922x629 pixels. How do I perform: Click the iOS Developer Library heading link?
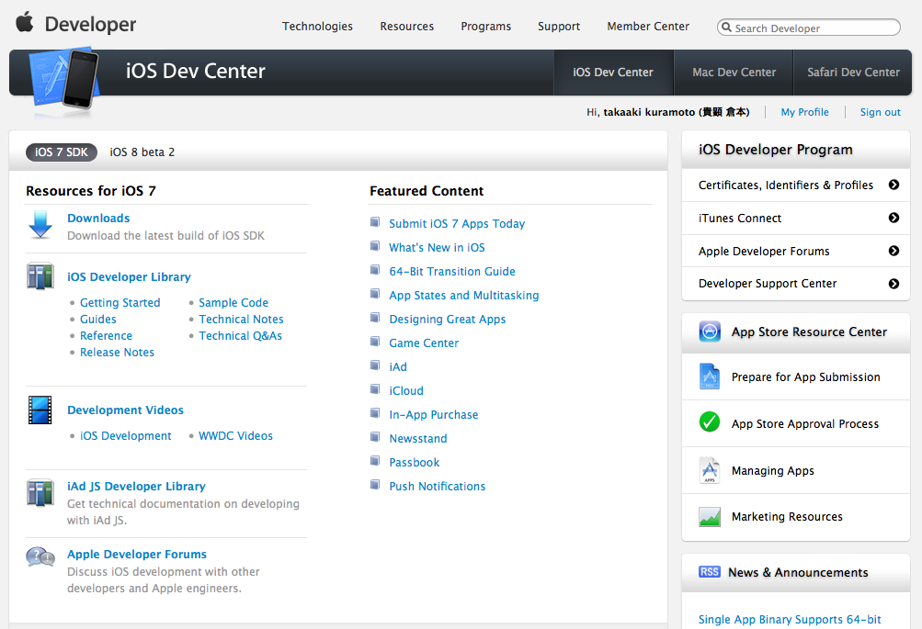(x=129, y=276)
